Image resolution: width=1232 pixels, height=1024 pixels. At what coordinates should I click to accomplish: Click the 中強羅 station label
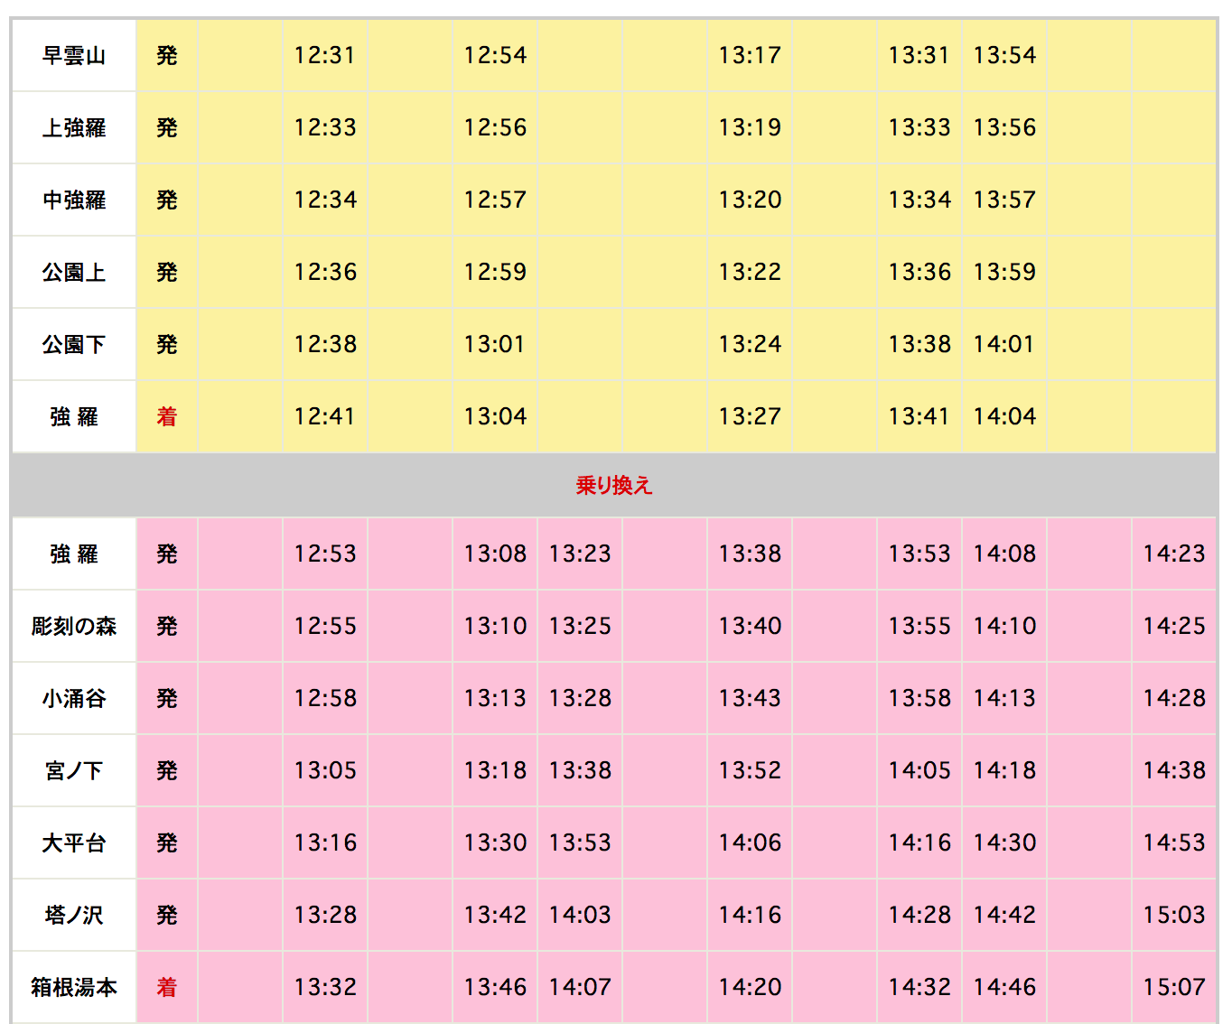coord(74,200)
